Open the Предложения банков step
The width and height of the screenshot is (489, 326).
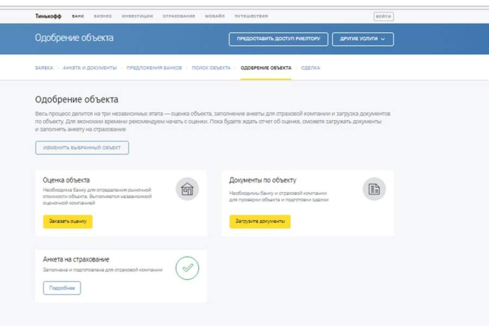(154, 68)
